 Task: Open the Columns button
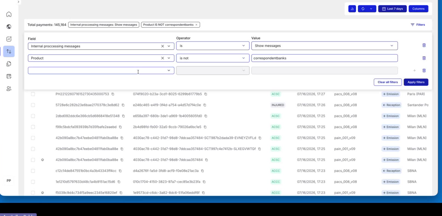418,9
